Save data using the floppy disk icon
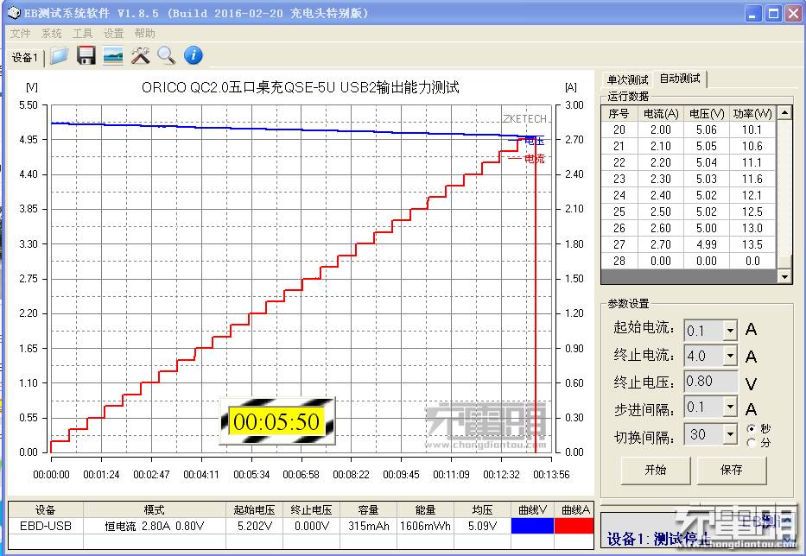The image size is (806, 556). (x=86, y=55)
